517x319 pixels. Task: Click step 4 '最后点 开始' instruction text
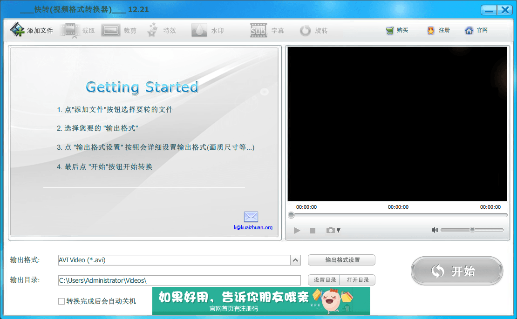click(104, 167)
